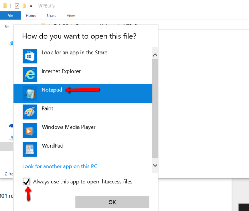The height and width of the screenshot is (211, 249).
Task: Switch to the Home ribbon tab
Action: pos(31,16)
